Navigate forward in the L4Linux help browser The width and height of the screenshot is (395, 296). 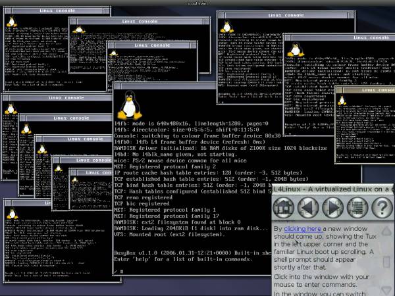point(332,208)
